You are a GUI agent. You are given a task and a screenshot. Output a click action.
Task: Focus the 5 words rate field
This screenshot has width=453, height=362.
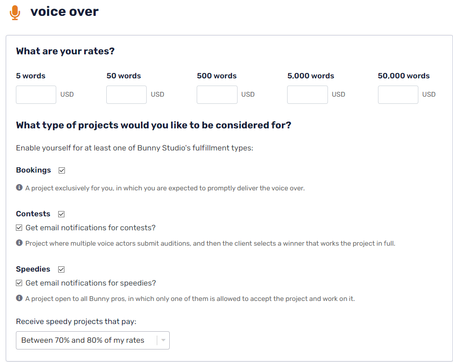click(36, 95)
